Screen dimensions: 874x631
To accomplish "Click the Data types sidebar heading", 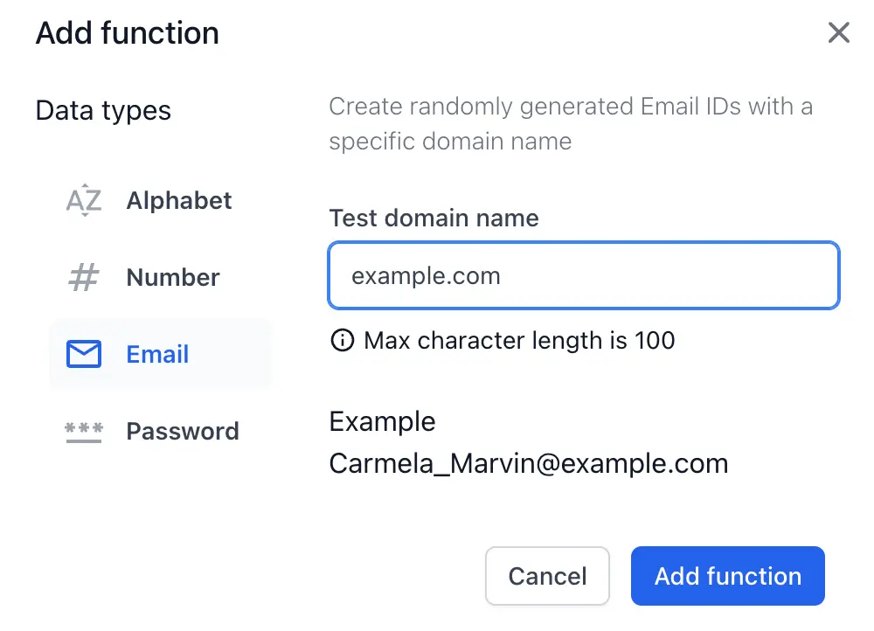I will [x=103, y=111].
